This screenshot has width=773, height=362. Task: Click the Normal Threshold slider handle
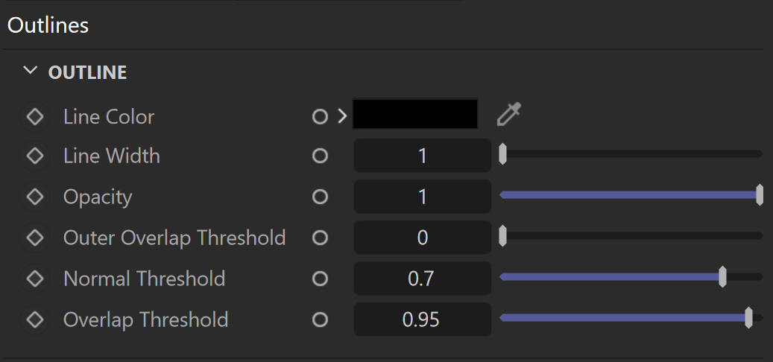point(722,277)
